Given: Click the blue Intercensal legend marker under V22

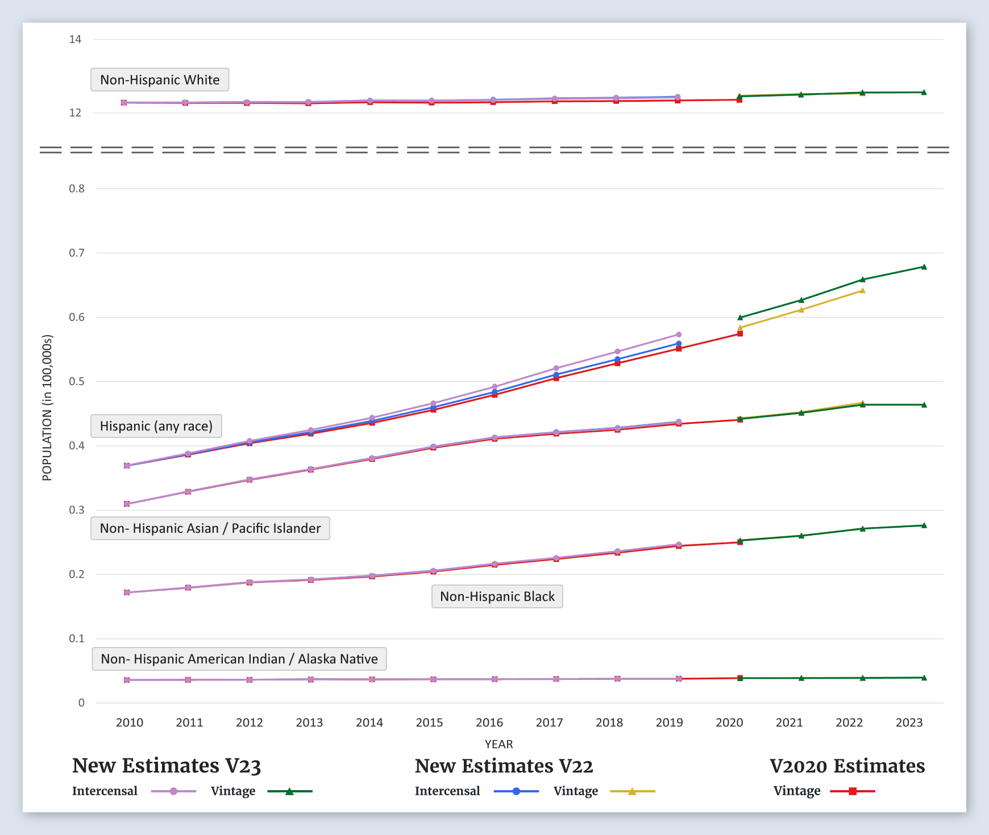Looking at the screenshot, I should [516, 791].
